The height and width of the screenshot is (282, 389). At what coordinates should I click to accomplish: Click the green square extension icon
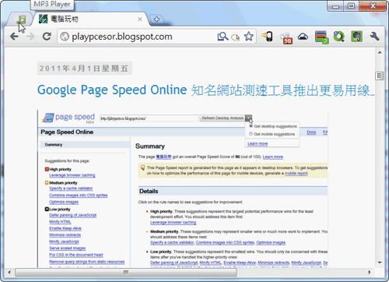pyautogui.click(x=356, y=37)
